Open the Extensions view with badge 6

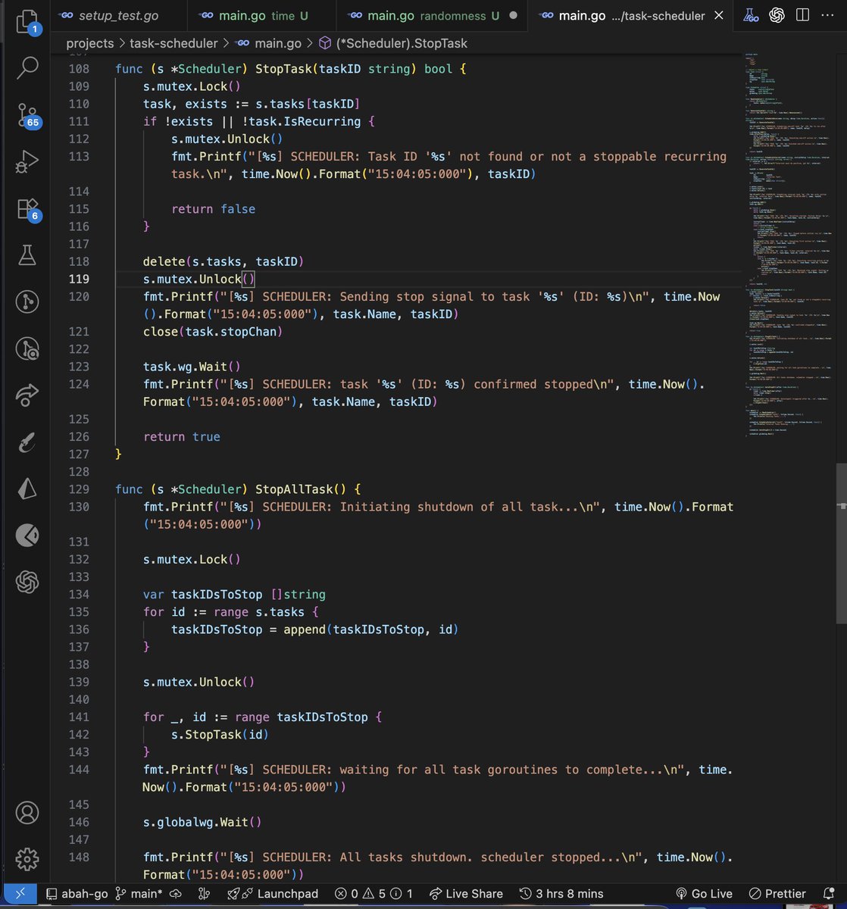point(27,208)
